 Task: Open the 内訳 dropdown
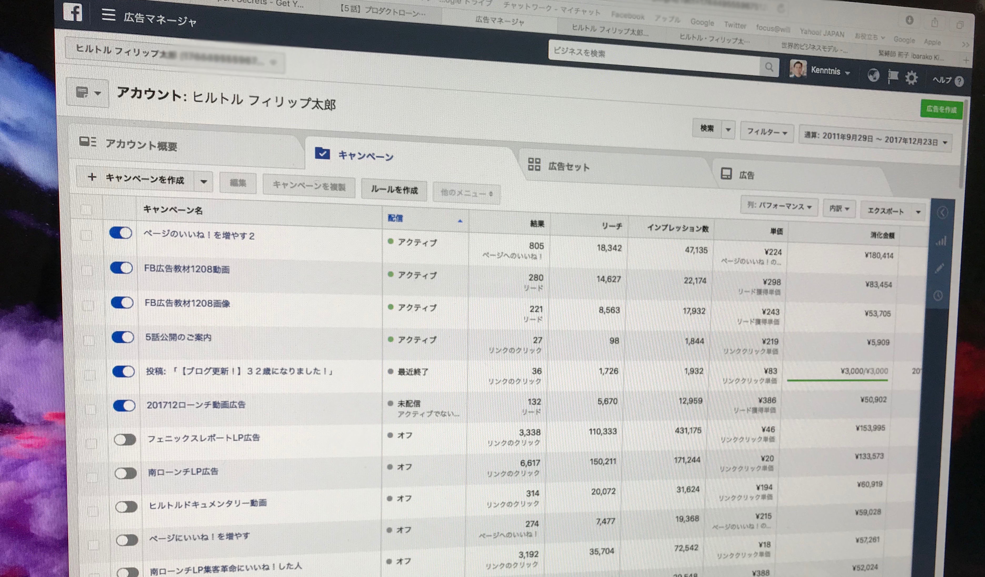click(x=839, y=209)
